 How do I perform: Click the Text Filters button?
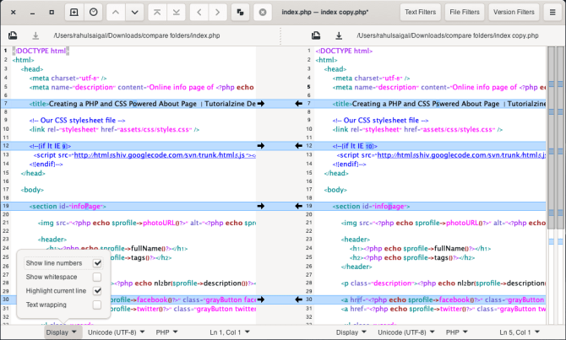pos(420,13)
